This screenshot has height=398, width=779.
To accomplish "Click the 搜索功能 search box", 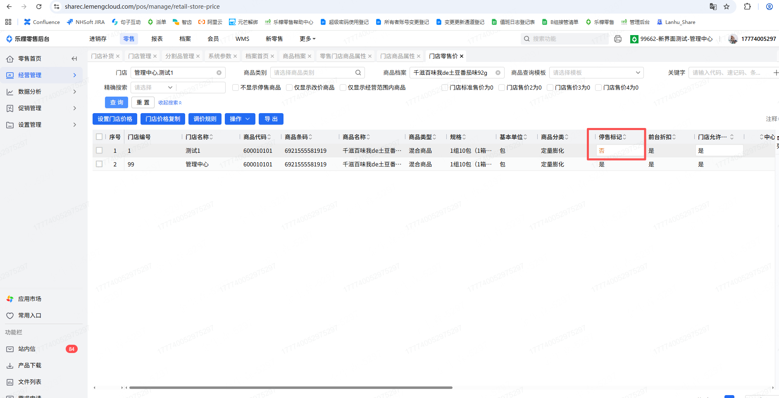I will (565, 39).
